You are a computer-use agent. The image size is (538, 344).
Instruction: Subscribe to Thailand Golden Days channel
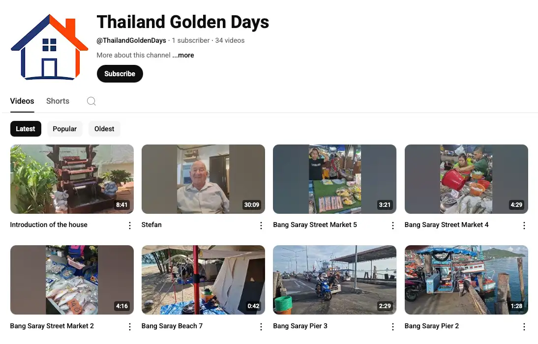point(120,74)
